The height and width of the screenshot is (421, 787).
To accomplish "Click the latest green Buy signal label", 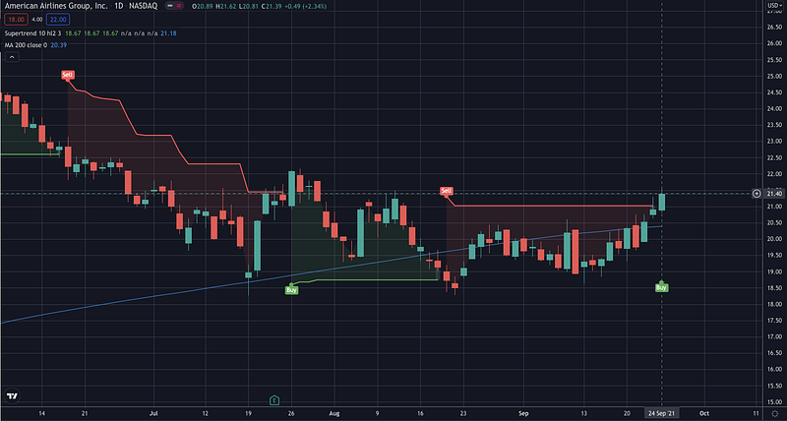I will point(661,287).
